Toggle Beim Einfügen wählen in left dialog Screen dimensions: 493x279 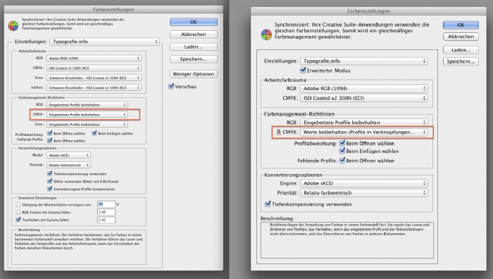point(94,133)
